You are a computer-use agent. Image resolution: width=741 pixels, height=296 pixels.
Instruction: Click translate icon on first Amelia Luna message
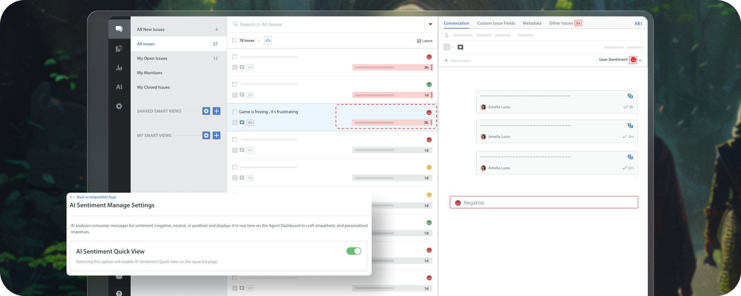pyautogui.click(x=630, y=96)
